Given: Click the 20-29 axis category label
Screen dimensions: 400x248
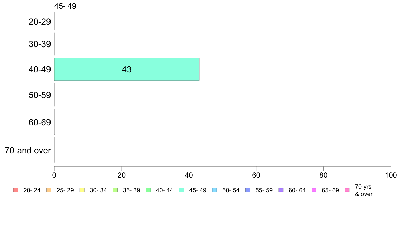Looking at the screenshot, I should [x=40, y=22].
